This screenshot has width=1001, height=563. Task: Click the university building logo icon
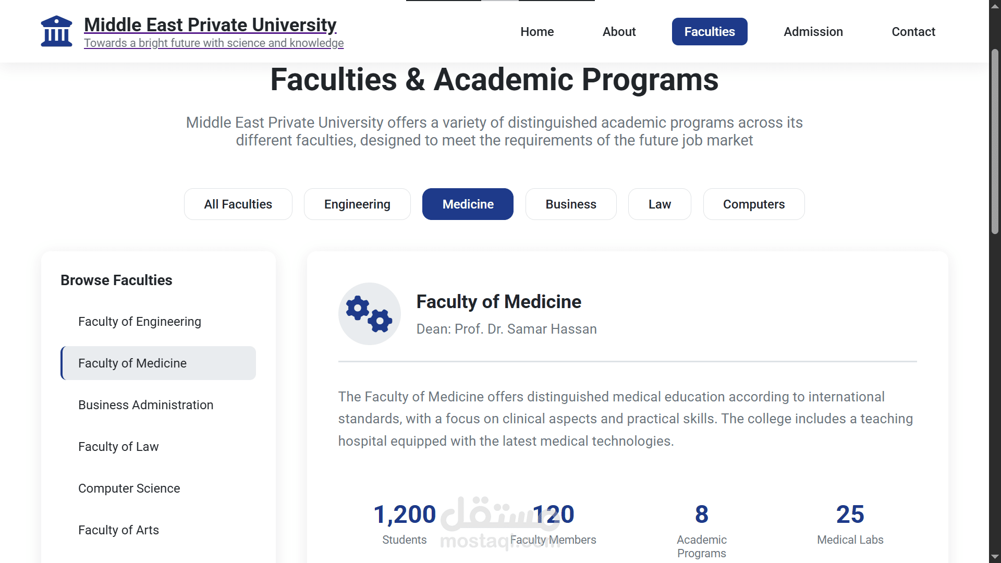(56, 31)
